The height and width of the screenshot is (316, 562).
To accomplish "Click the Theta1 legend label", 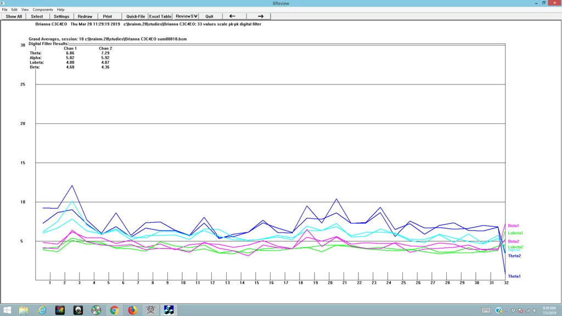I will pyautogui.click(x=514, y=276).
